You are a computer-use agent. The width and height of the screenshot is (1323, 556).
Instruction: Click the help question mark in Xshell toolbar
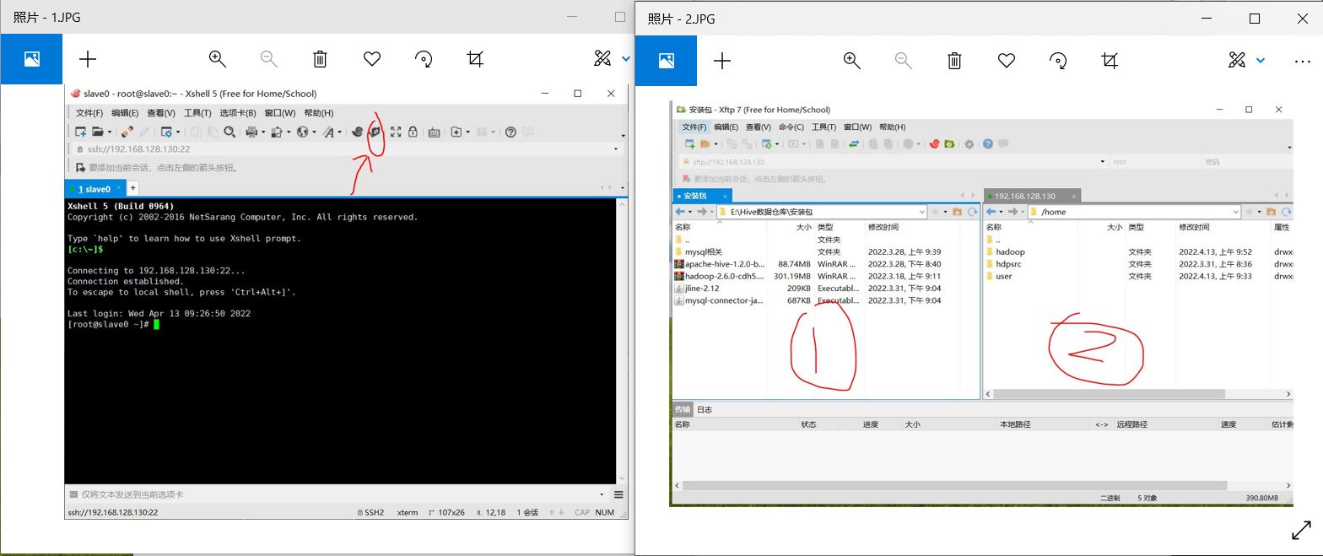click(x=510, y=132)
